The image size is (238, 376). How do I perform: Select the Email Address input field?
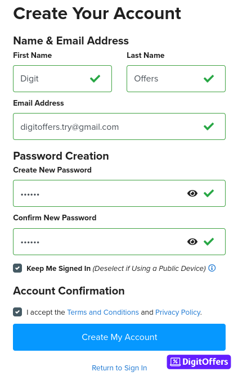coord(119,126)
